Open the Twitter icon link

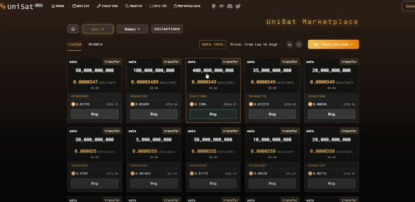[238, 6]
